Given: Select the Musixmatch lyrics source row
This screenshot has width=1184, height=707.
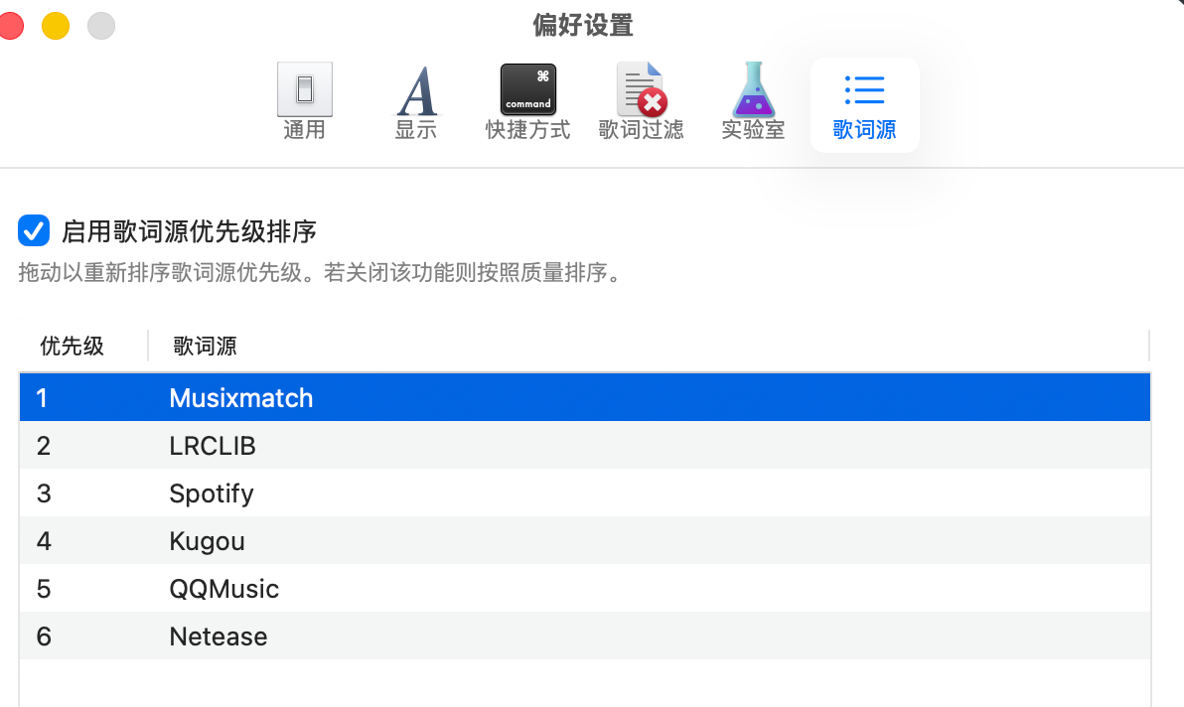Looking at the screenshot, I should click(x=241, y=398).
